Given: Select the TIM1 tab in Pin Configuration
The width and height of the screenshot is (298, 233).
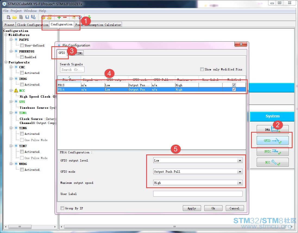Looking at the screenshot, I should click(79, 53).
